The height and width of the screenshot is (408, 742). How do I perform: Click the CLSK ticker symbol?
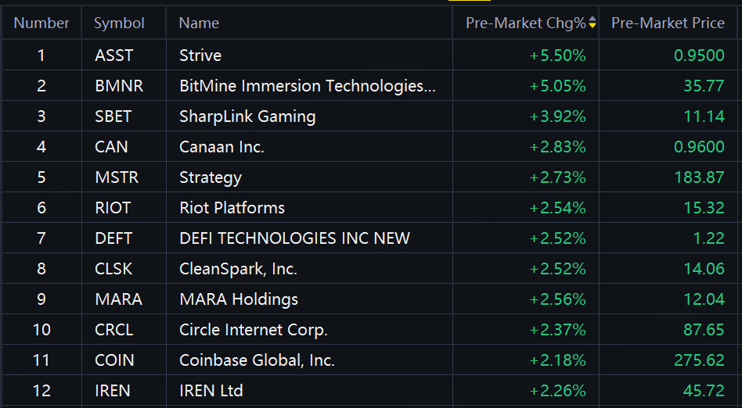[x=114, y=269]
